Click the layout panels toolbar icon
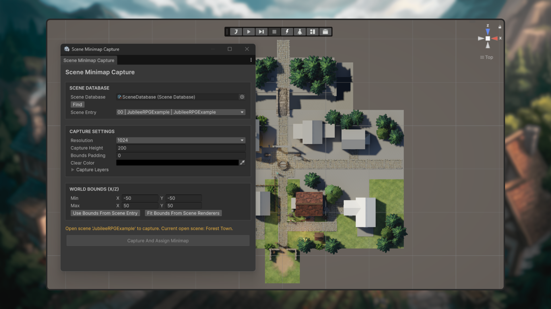 (x=313, y=32)
